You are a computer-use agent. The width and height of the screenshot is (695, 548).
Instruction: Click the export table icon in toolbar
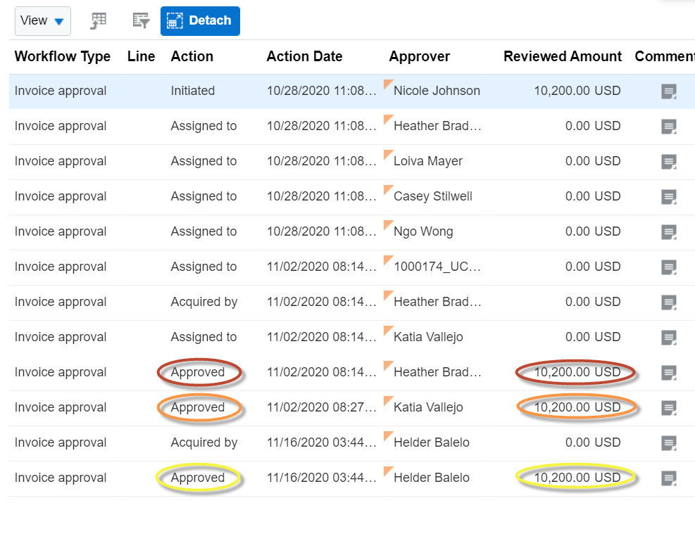[x=99, y=21]
